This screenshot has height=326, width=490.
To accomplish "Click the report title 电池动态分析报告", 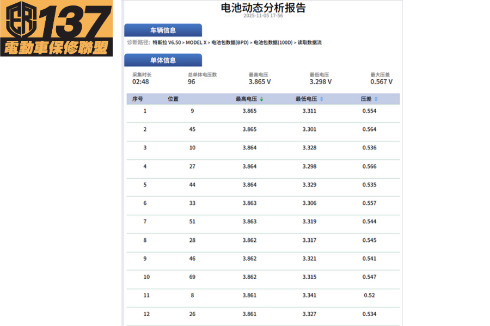I will tap(263, 8).
